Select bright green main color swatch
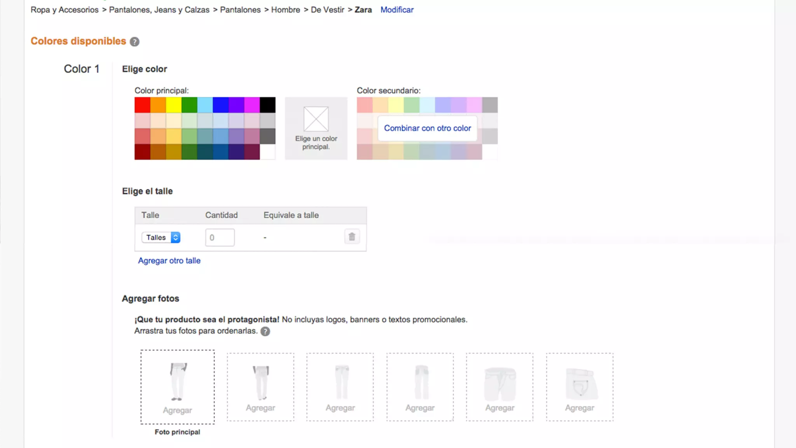This screenshot has height=448, width=796. click(189, 105)
